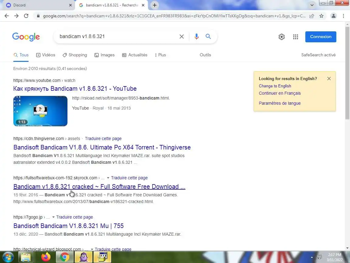Click the network tray icon
350x263 pixels.
tap(319, 257)
